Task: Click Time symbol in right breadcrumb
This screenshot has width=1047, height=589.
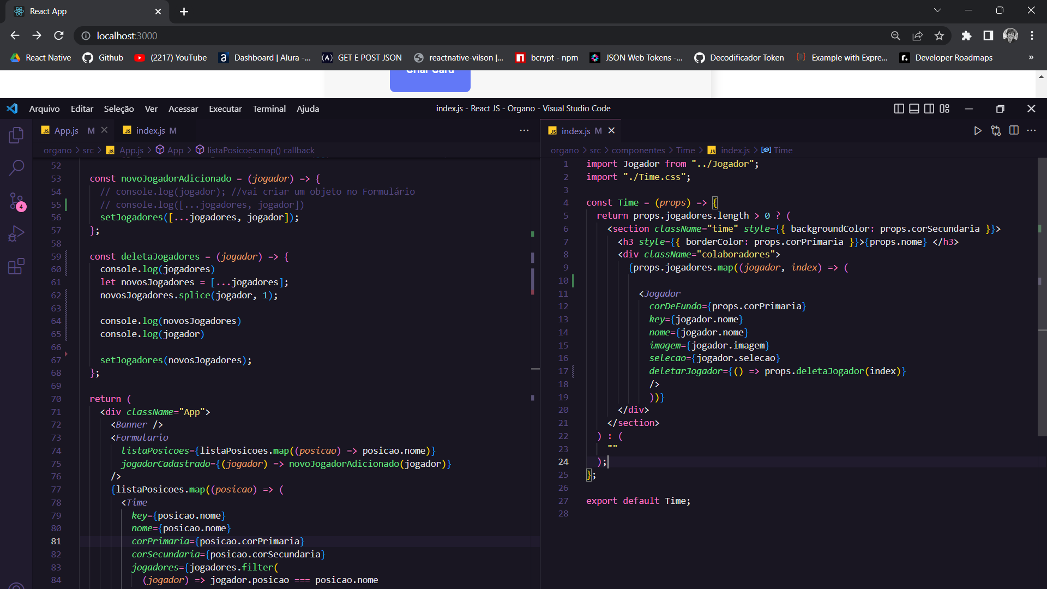Action: pos(783,150)
